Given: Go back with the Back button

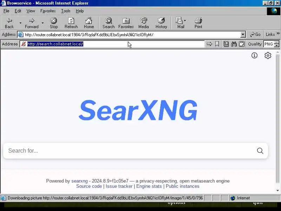Looking at the screenshot, I should tap(9, 23).
